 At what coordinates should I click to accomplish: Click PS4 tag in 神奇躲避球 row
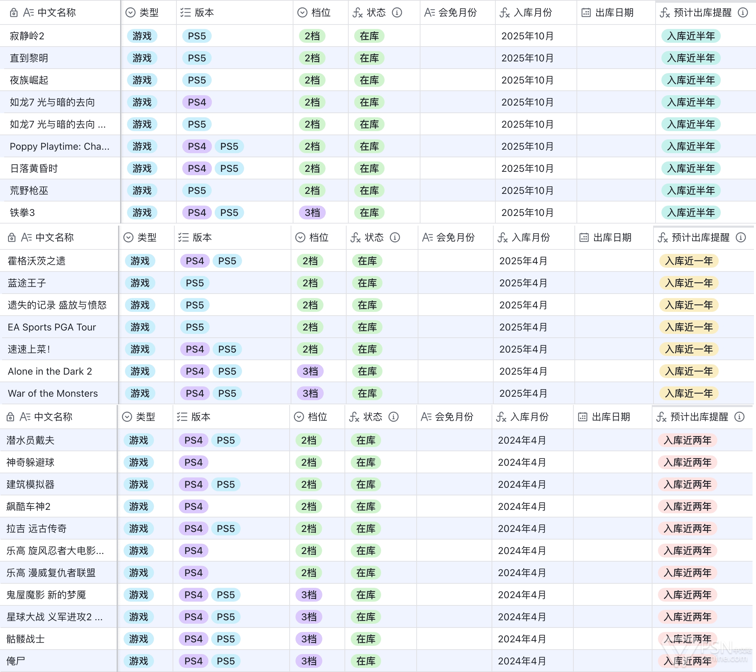(x=193, y=462)
